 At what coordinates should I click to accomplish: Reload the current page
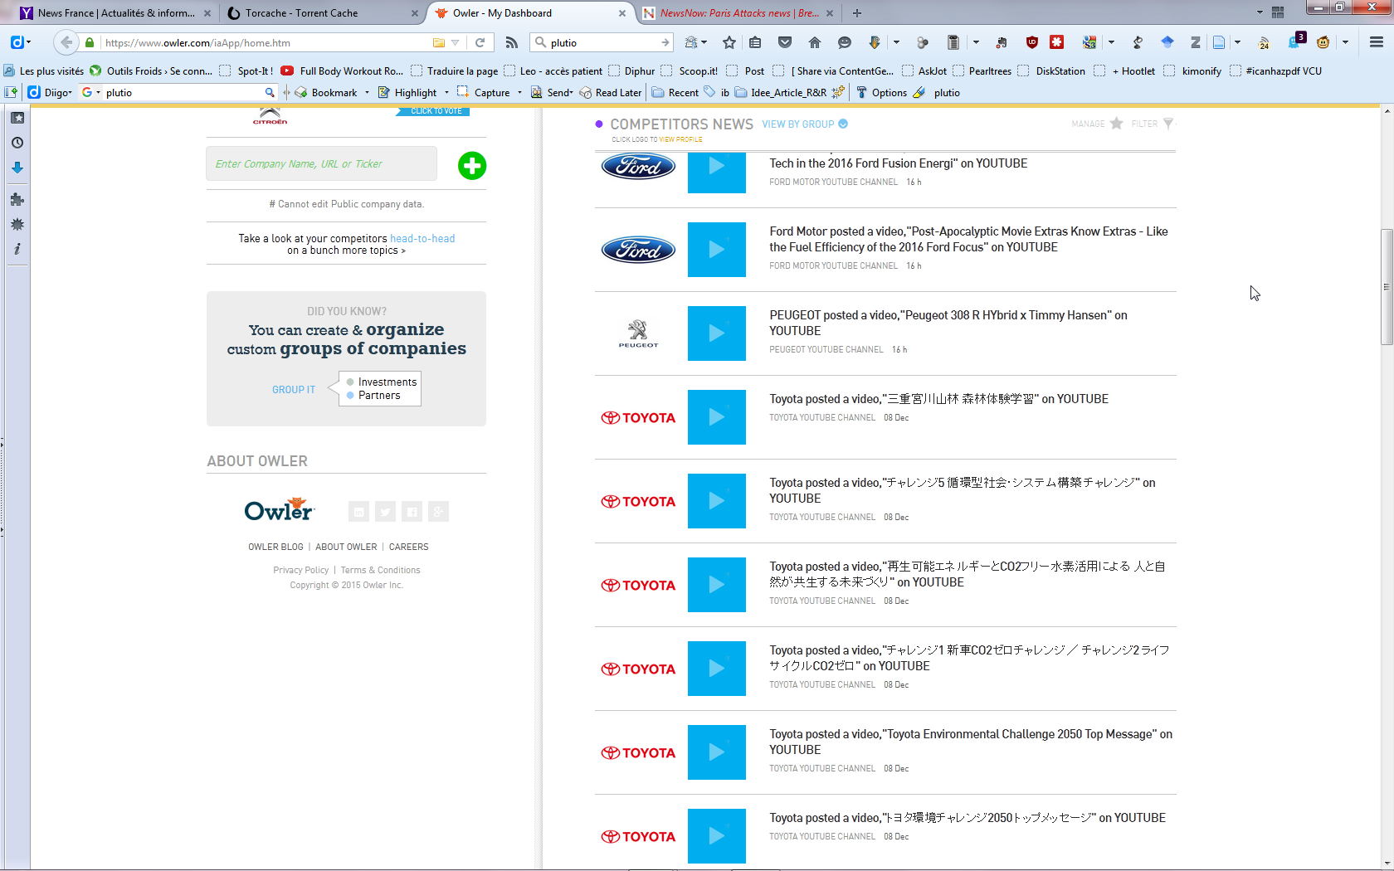pos(480,42)
